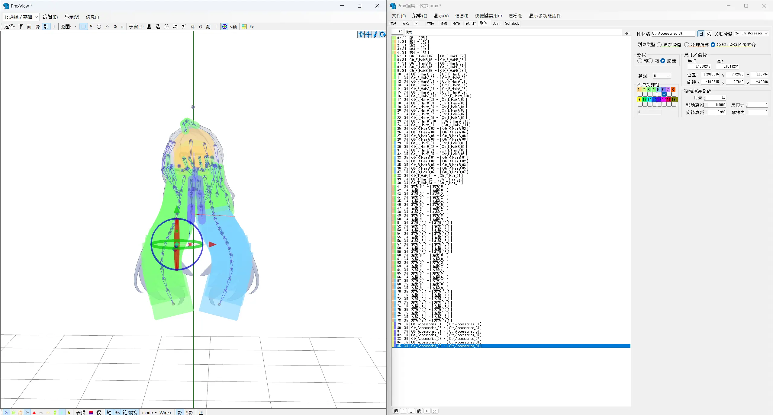Screen dimensions: 773x415
Task: Click the four-pane grid view icon
Action: [x=244, y=27]
